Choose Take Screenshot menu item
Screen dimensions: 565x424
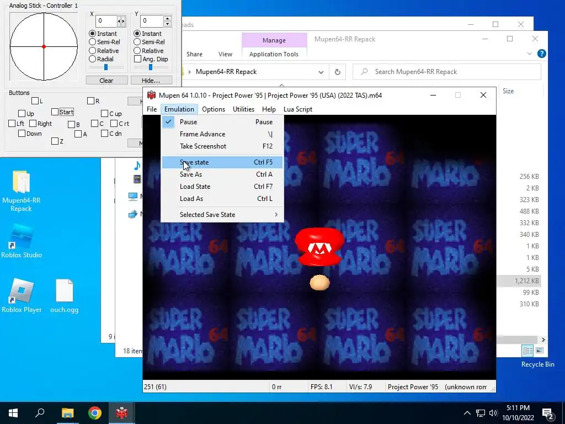point(222,146)
